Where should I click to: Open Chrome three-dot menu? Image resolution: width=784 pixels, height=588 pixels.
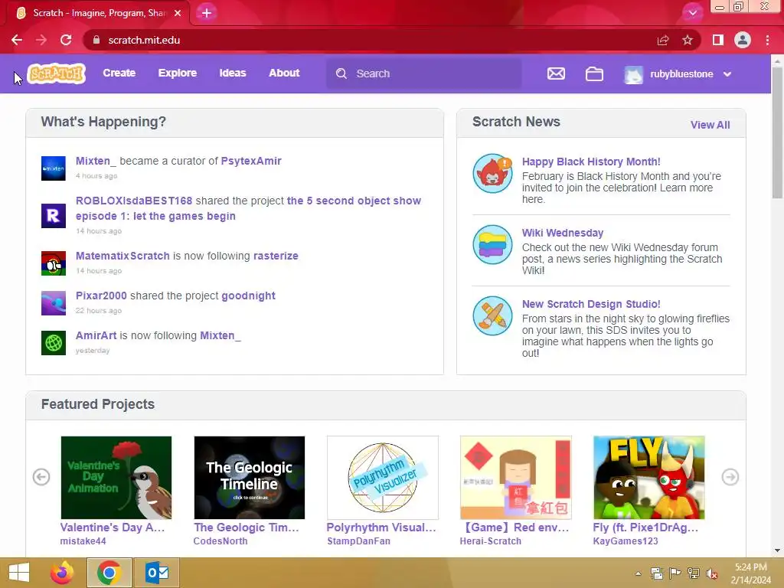(767, 40)
